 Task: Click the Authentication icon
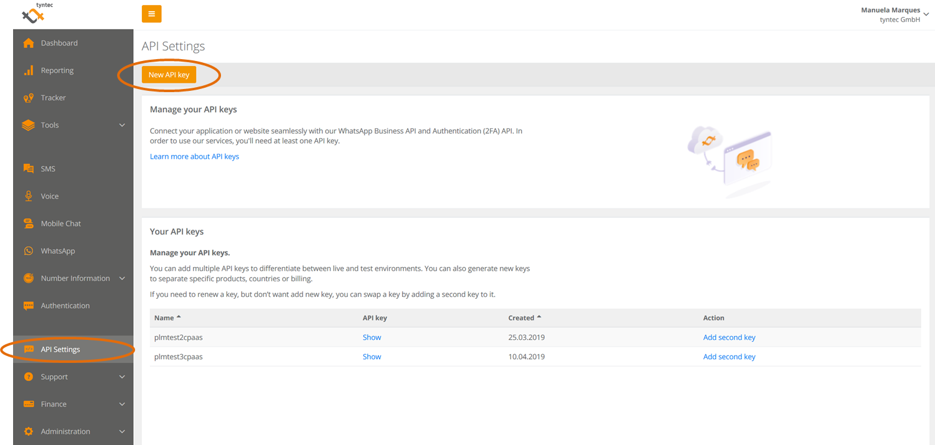click(29, 306)
